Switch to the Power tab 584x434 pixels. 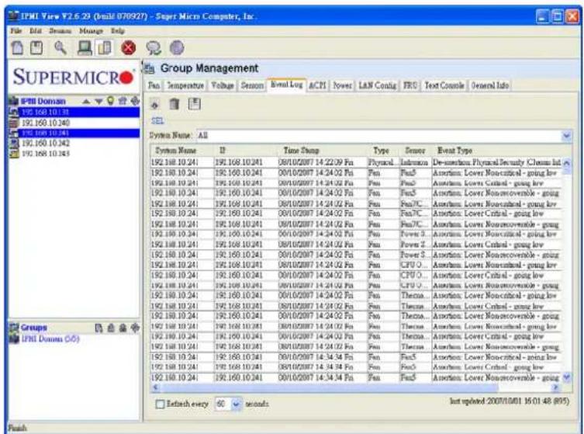pos(342,85)
